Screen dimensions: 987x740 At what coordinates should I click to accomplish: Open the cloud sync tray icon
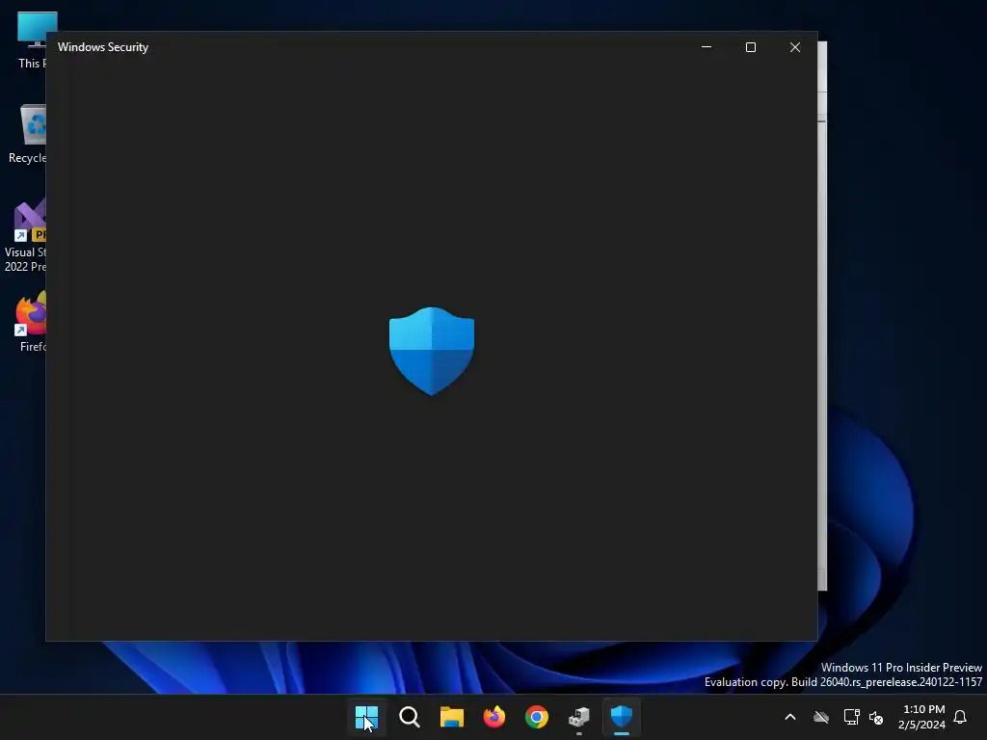[821, 717]
